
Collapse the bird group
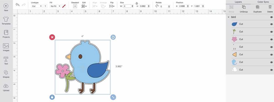click(x=229, y=17)
